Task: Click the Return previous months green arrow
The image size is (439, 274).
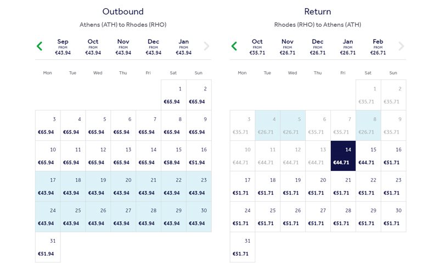Action: 234,47
